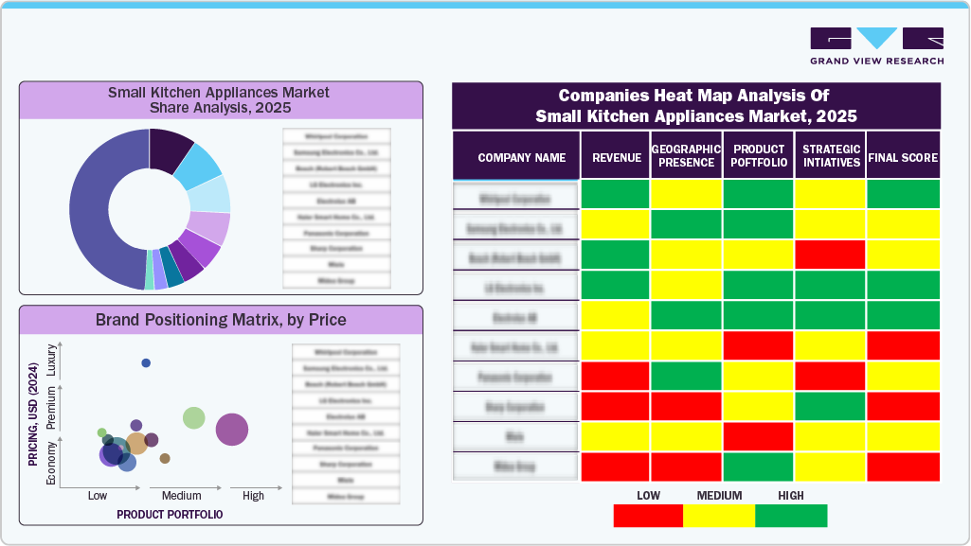Viewport: 971px width, 546px height.
Task: Click the Midea Group row Final Score cell
Action: (903, 467)
